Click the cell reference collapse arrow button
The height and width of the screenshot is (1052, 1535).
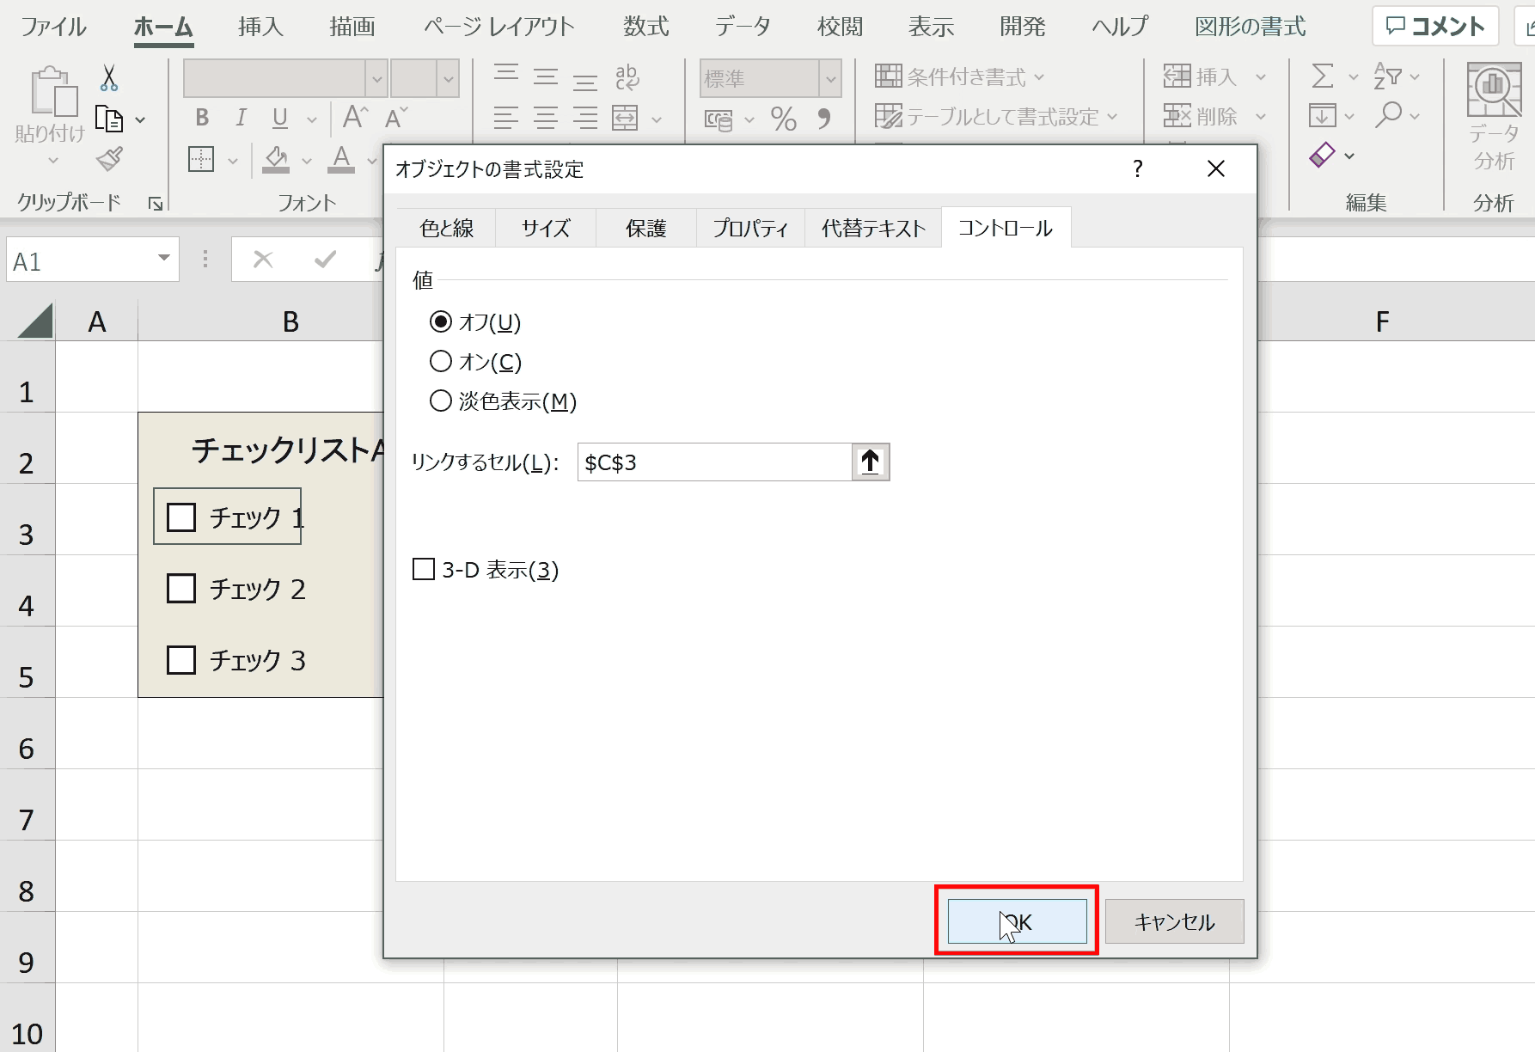pos(871,462)
